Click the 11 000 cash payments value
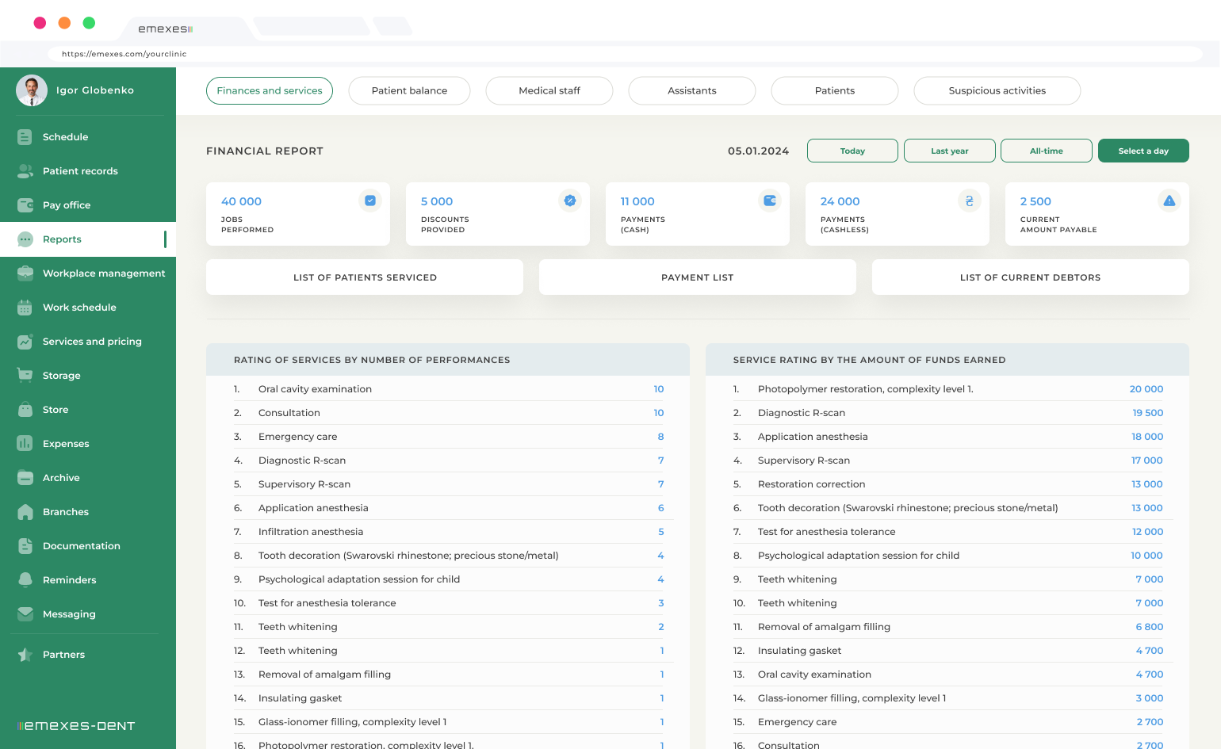 (637, 201)
